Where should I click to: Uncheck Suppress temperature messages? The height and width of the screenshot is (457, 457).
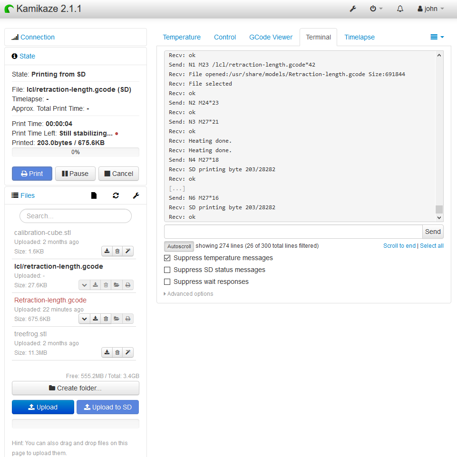[167, 258]
